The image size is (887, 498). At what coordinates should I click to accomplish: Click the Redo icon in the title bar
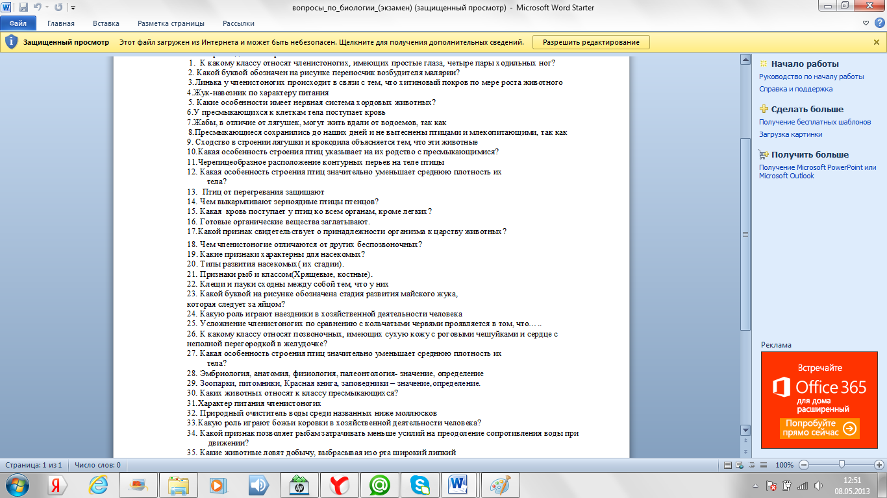(x=58, y=8)
